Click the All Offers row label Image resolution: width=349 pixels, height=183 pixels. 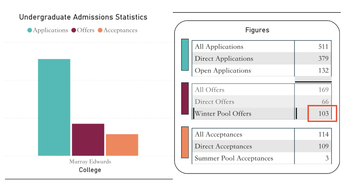coord(210,90)
